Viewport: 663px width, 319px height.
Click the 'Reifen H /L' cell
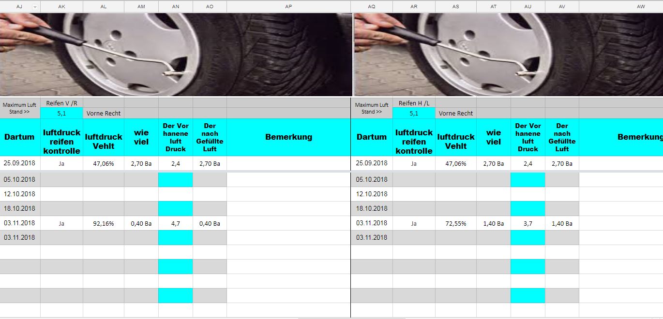[414, 102]
